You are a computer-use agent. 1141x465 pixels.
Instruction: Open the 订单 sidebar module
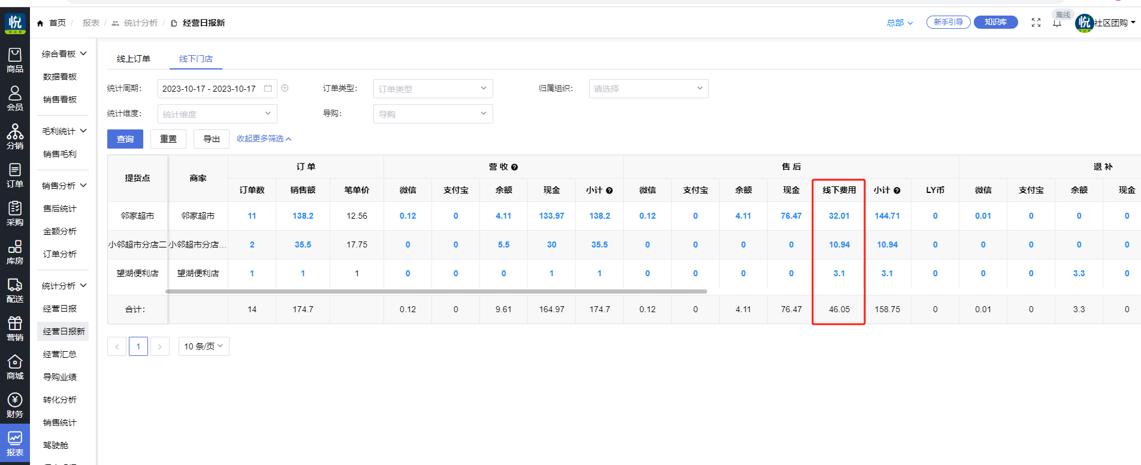click(x=15, y=176)
